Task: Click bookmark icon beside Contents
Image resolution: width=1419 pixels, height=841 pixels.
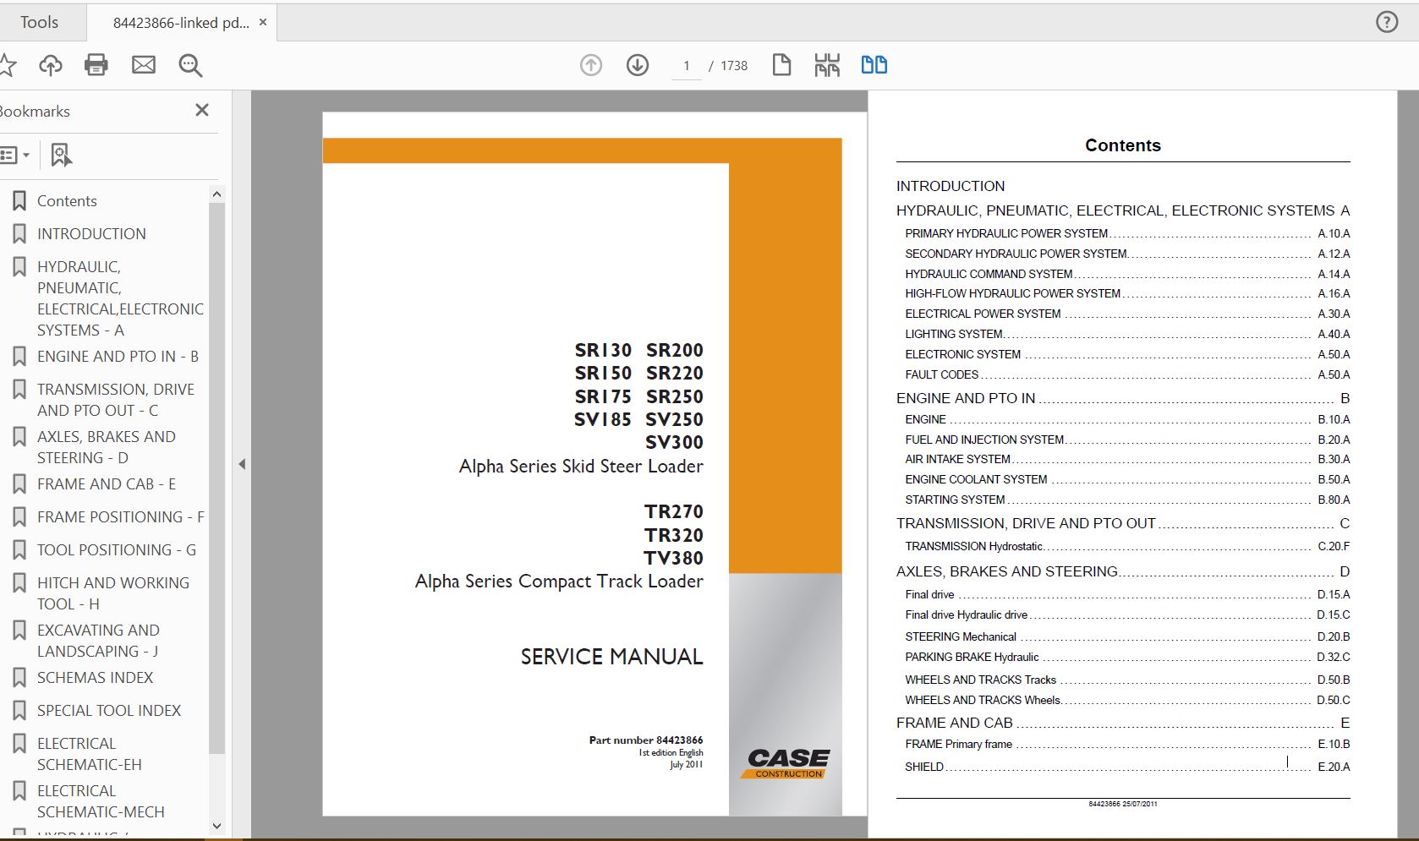Action: pos(19,201)
